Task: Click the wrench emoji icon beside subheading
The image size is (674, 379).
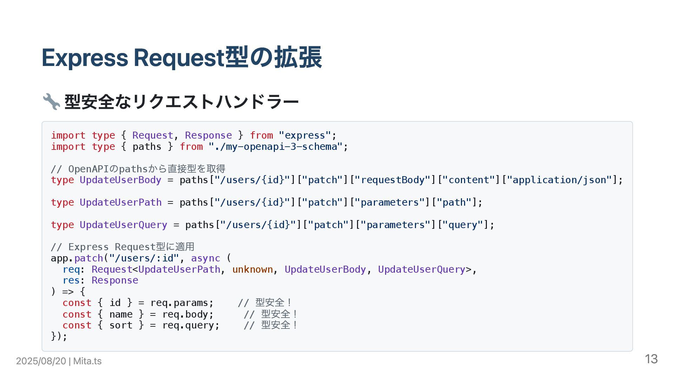Action: [51, 102]
